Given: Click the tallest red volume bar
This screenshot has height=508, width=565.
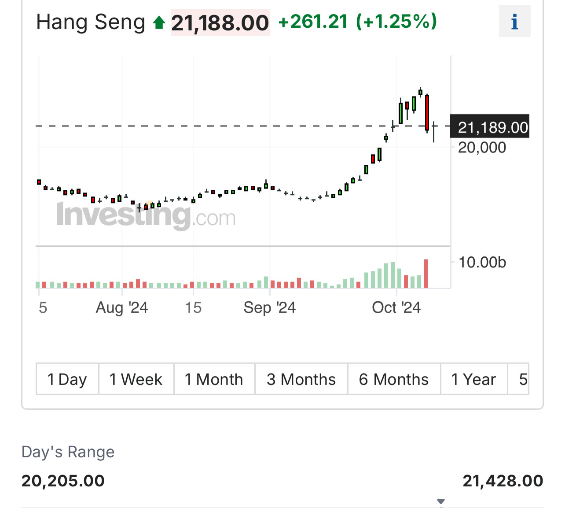Looking at the screenshot, I should pyautogui.click(x=426, y=274).
